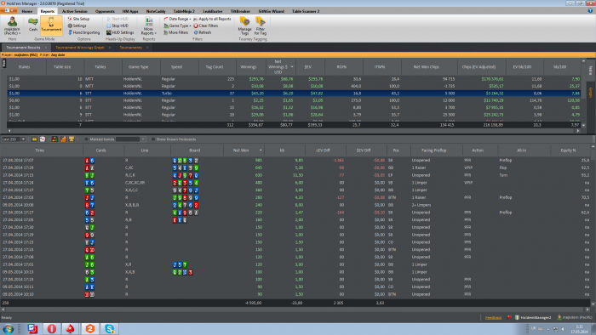Open Skype from the taskbar

tap(109, 329)
